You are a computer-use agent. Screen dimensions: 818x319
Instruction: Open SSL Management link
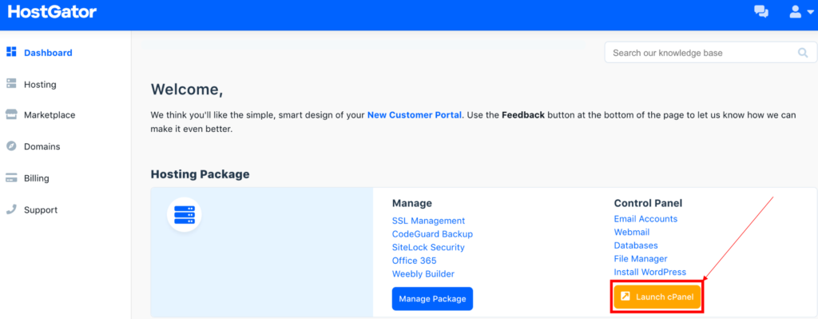point(428,221)
